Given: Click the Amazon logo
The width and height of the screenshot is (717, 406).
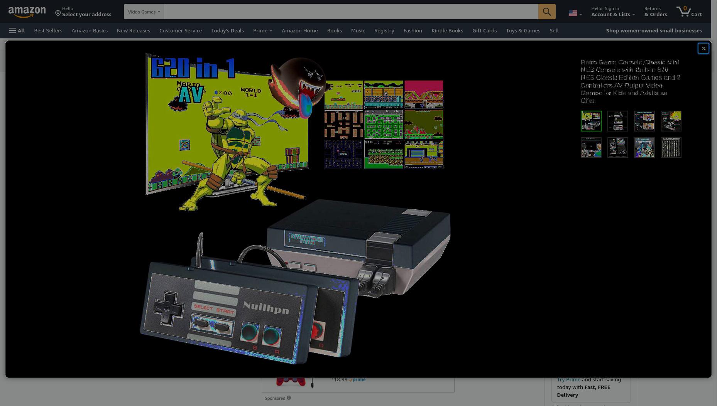Looking at the screenshot, I should 27,12.
